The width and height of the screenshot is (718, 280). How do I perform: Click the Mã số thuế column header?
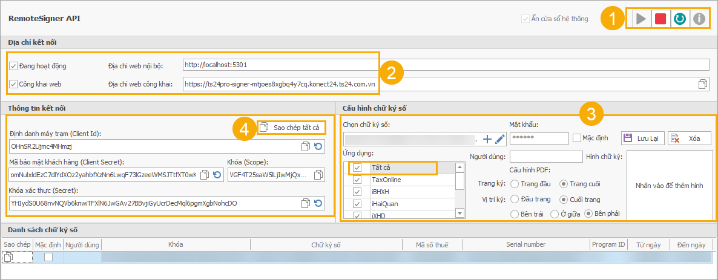point(432,245)
